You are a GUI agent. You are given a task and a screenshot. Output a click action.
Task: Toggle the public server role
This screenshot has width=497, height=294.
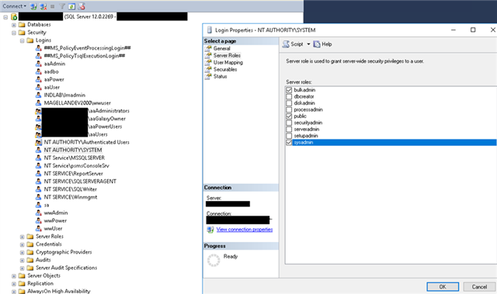click(289, 116)
